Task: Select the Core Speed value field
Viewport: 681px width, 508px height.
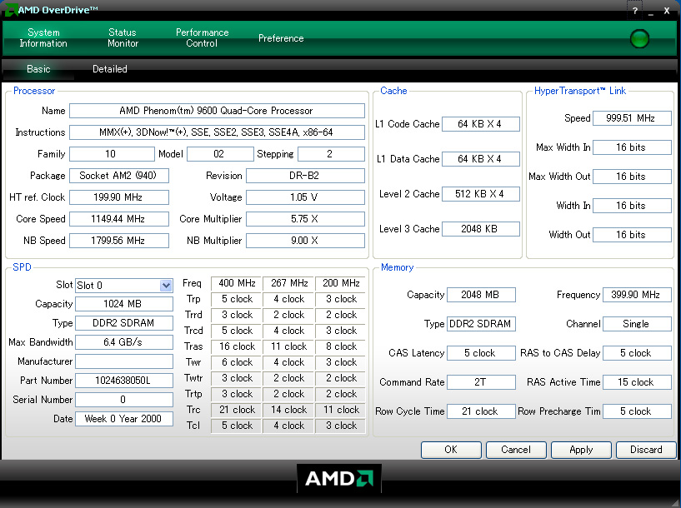Action: coord(118,219)
